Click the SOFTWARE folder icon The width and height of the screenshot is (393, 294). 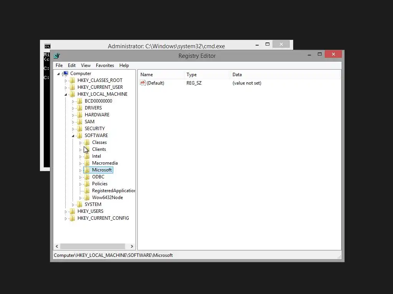[80, 135]
